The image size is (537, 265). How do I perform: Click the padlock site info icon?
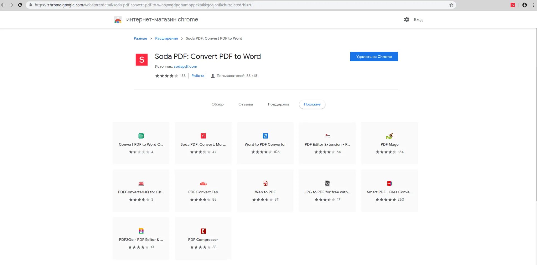[31, 5]
